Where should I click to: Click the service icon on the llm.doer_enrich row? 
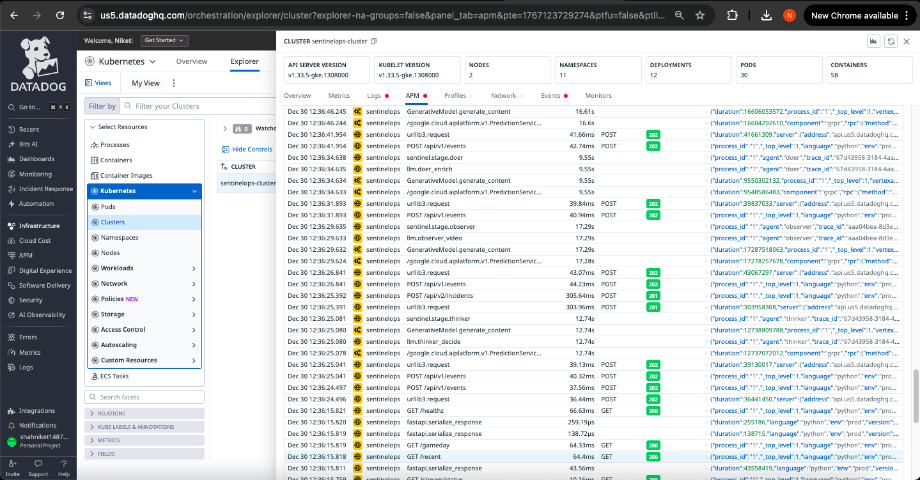(x=357, y=169)
